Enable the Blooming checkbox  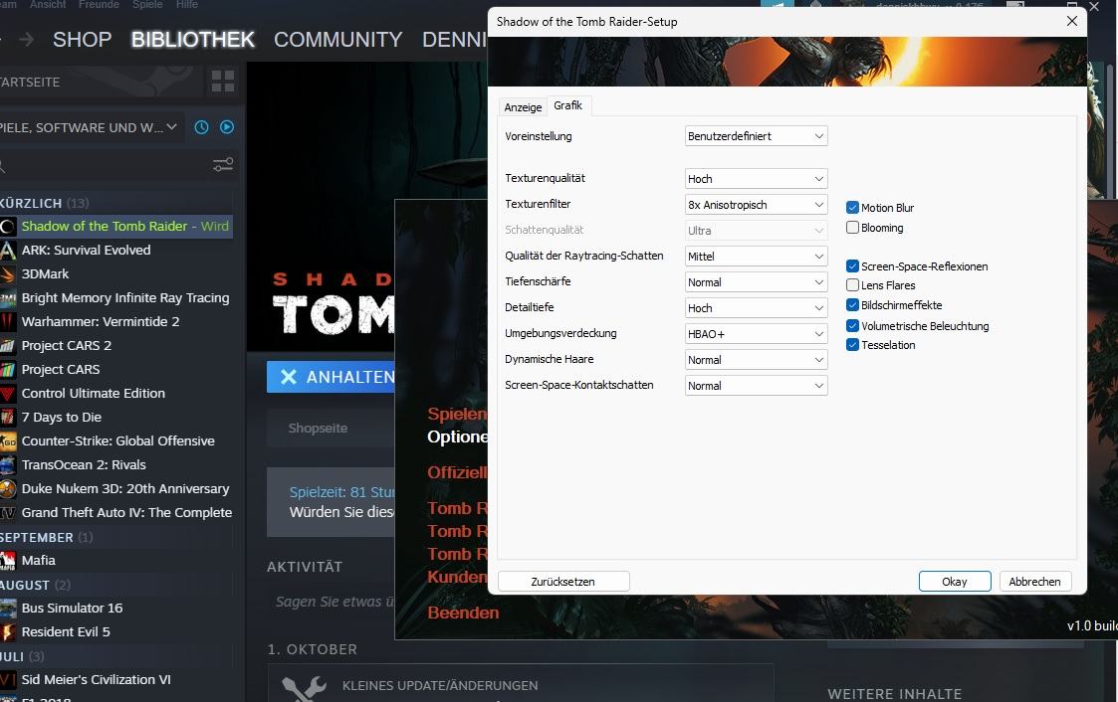coord(852,228)
